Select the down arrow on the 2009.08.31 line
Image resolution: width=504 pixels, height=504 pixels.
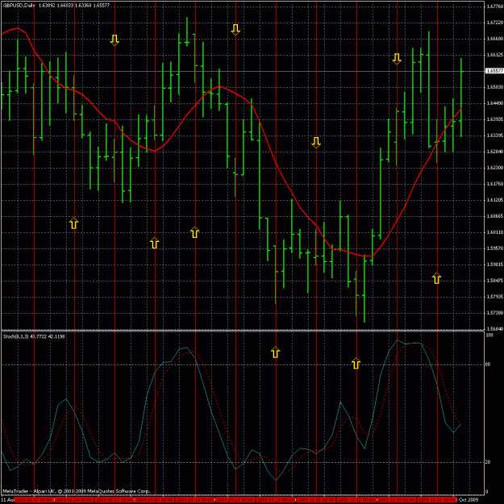pyautogui.click(x=115, y=40)
